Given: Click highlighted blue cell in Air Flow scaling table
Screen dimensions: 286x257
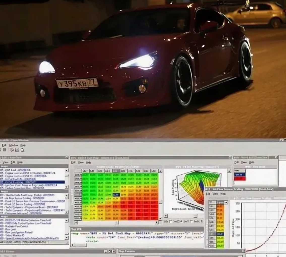Looking at the screenshot, I should pyautogui.click(x=220, y=234).
